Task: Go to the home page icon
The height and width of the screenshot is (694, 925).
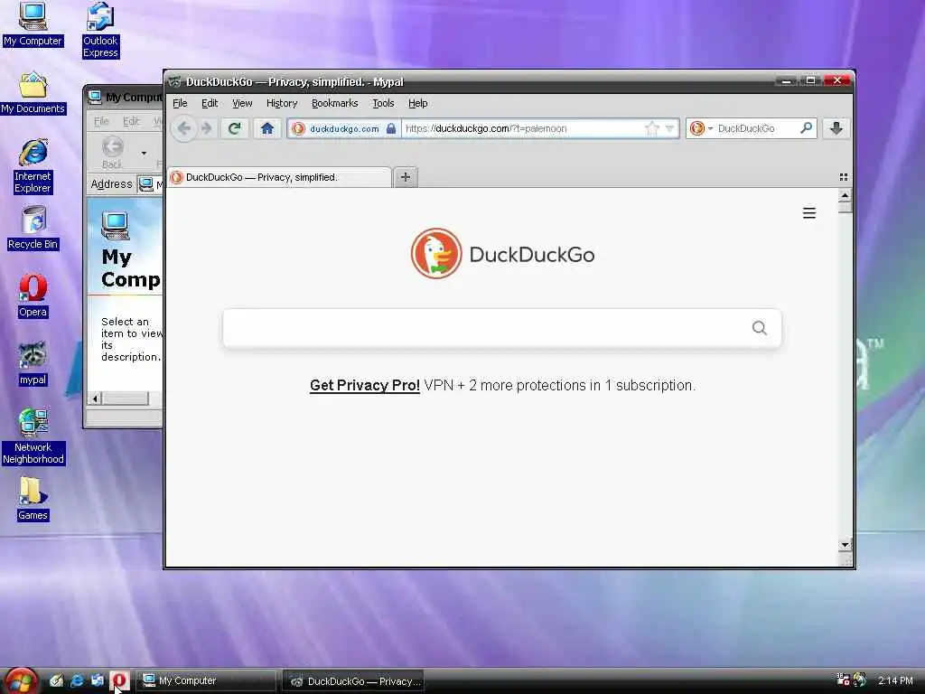Action: pos(267,128)
